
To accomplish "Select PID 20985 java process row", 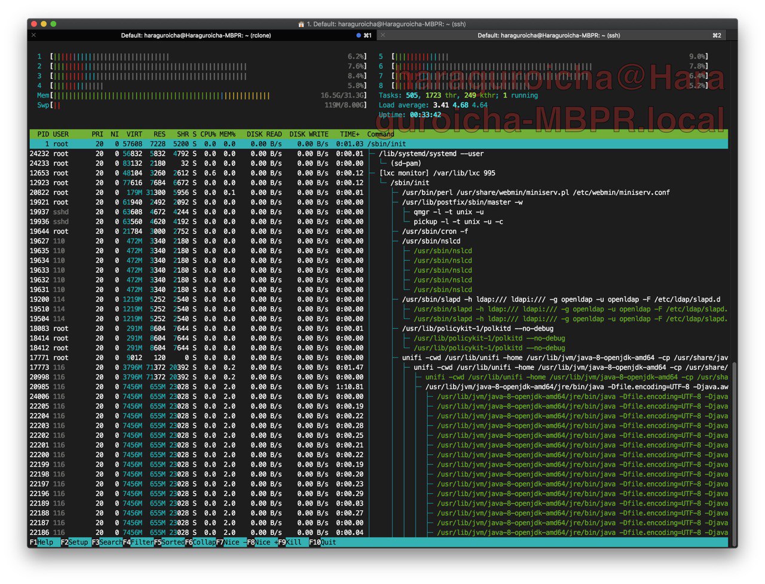I will pos(378,387).
